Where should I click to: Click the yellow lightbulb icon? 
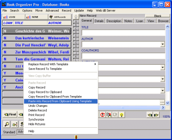click(x=121, y=115)
